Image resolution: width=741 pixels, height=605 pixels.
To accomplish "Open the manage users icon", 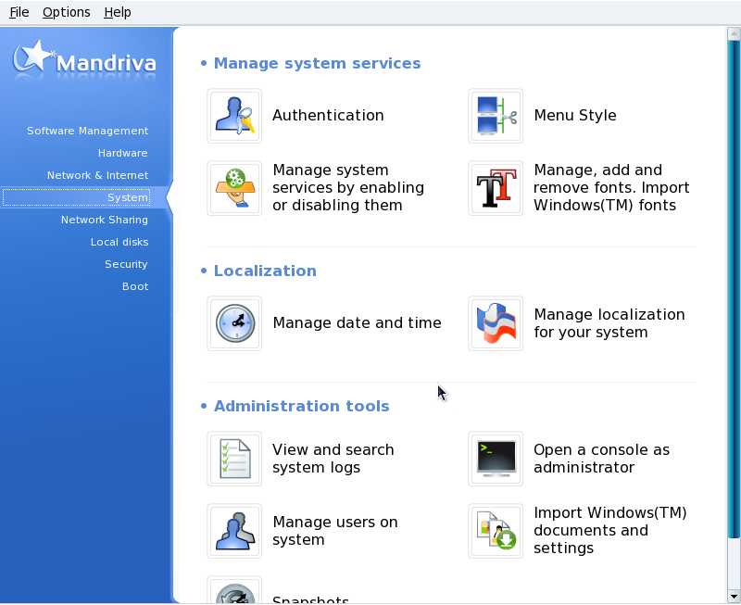I will (x=234, y=531).
